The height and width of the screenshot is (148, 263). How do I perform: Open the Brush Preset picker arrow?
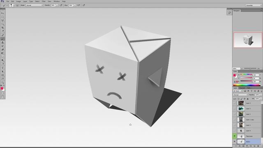(14, 5)
